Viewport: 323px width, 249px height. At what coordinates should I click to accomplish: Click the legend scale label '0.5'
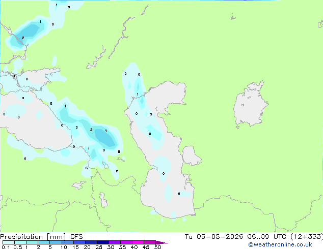18,247
